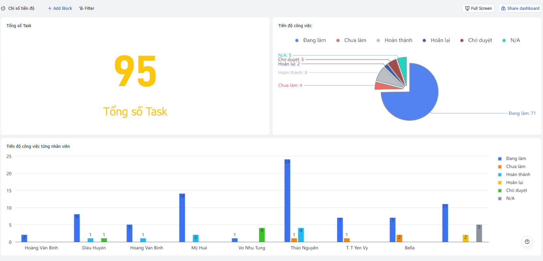This screenshot has height=261, width=543.
Task: Click the 24 bar for Thảo Nguyên
Action: [x=287, y=201]
